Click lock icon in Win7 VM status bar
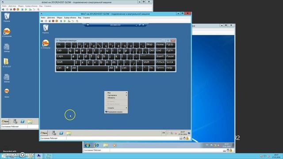 [187, 138]
